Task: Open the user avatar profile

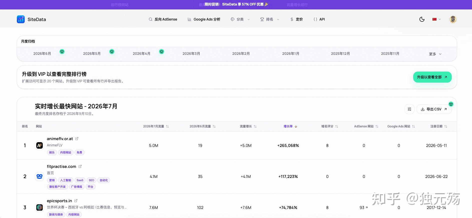Action: (453, 19)
